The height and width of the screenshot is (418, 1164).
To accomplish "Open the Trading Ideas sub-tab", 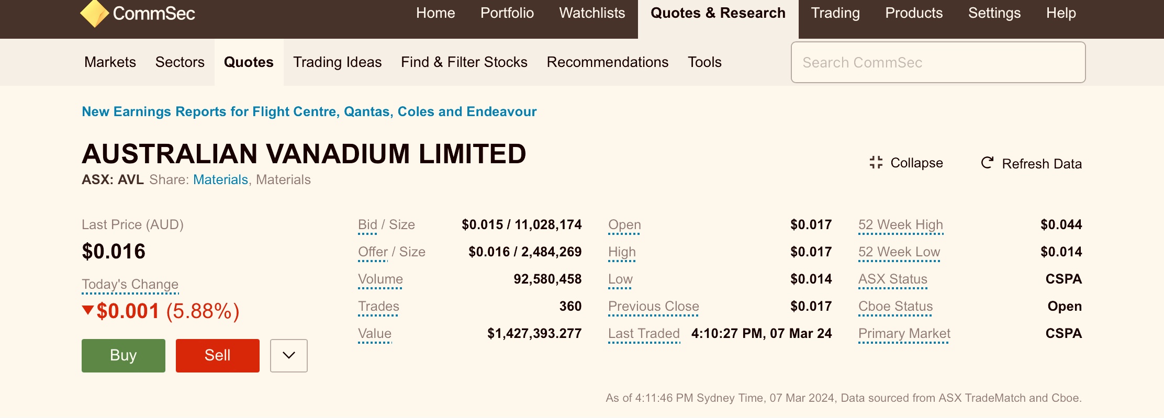I will (338, 62).
